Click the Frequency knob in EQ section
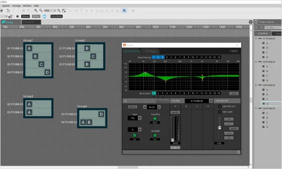 point(155,118)
